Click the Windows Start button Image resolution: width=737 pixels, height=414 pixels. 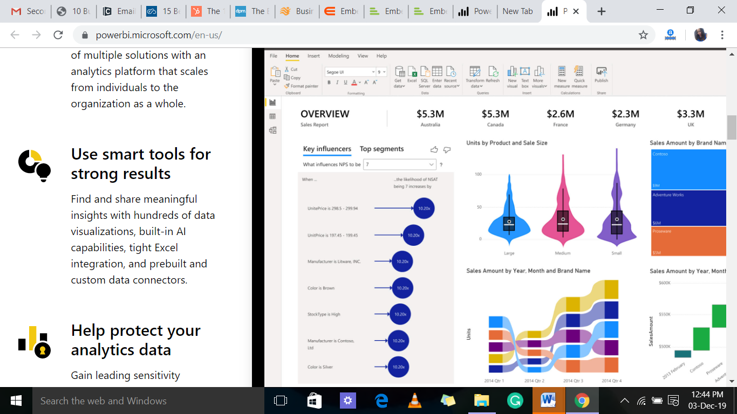coord(16,401)
